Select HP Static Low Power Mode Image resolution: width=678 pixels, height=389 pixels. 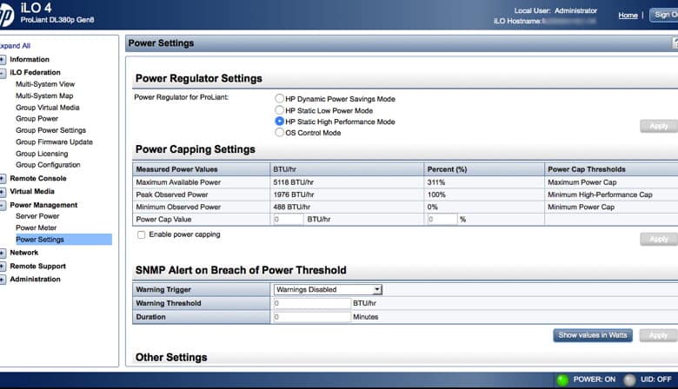point(279,110)
